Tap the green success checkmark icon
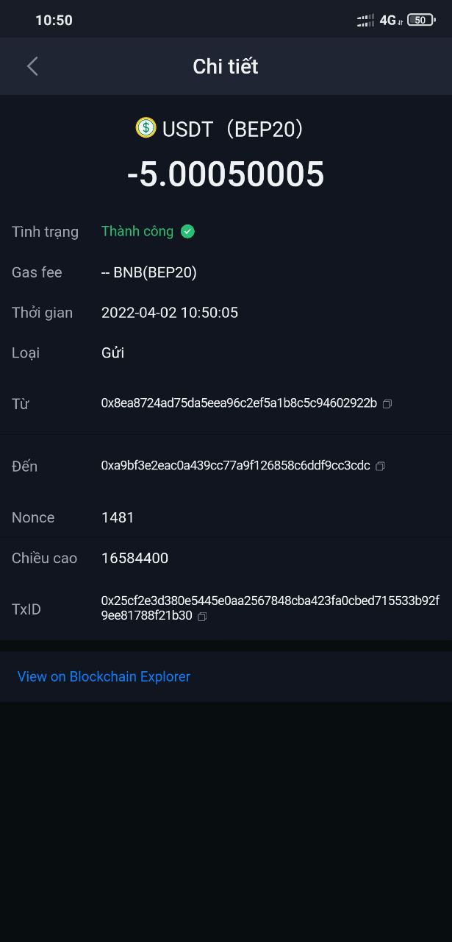 [x=187, y=232]
